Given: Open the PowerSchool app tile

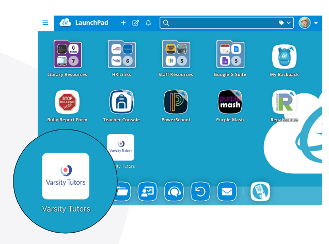Looking at the screenshot, I should [176, 102].
